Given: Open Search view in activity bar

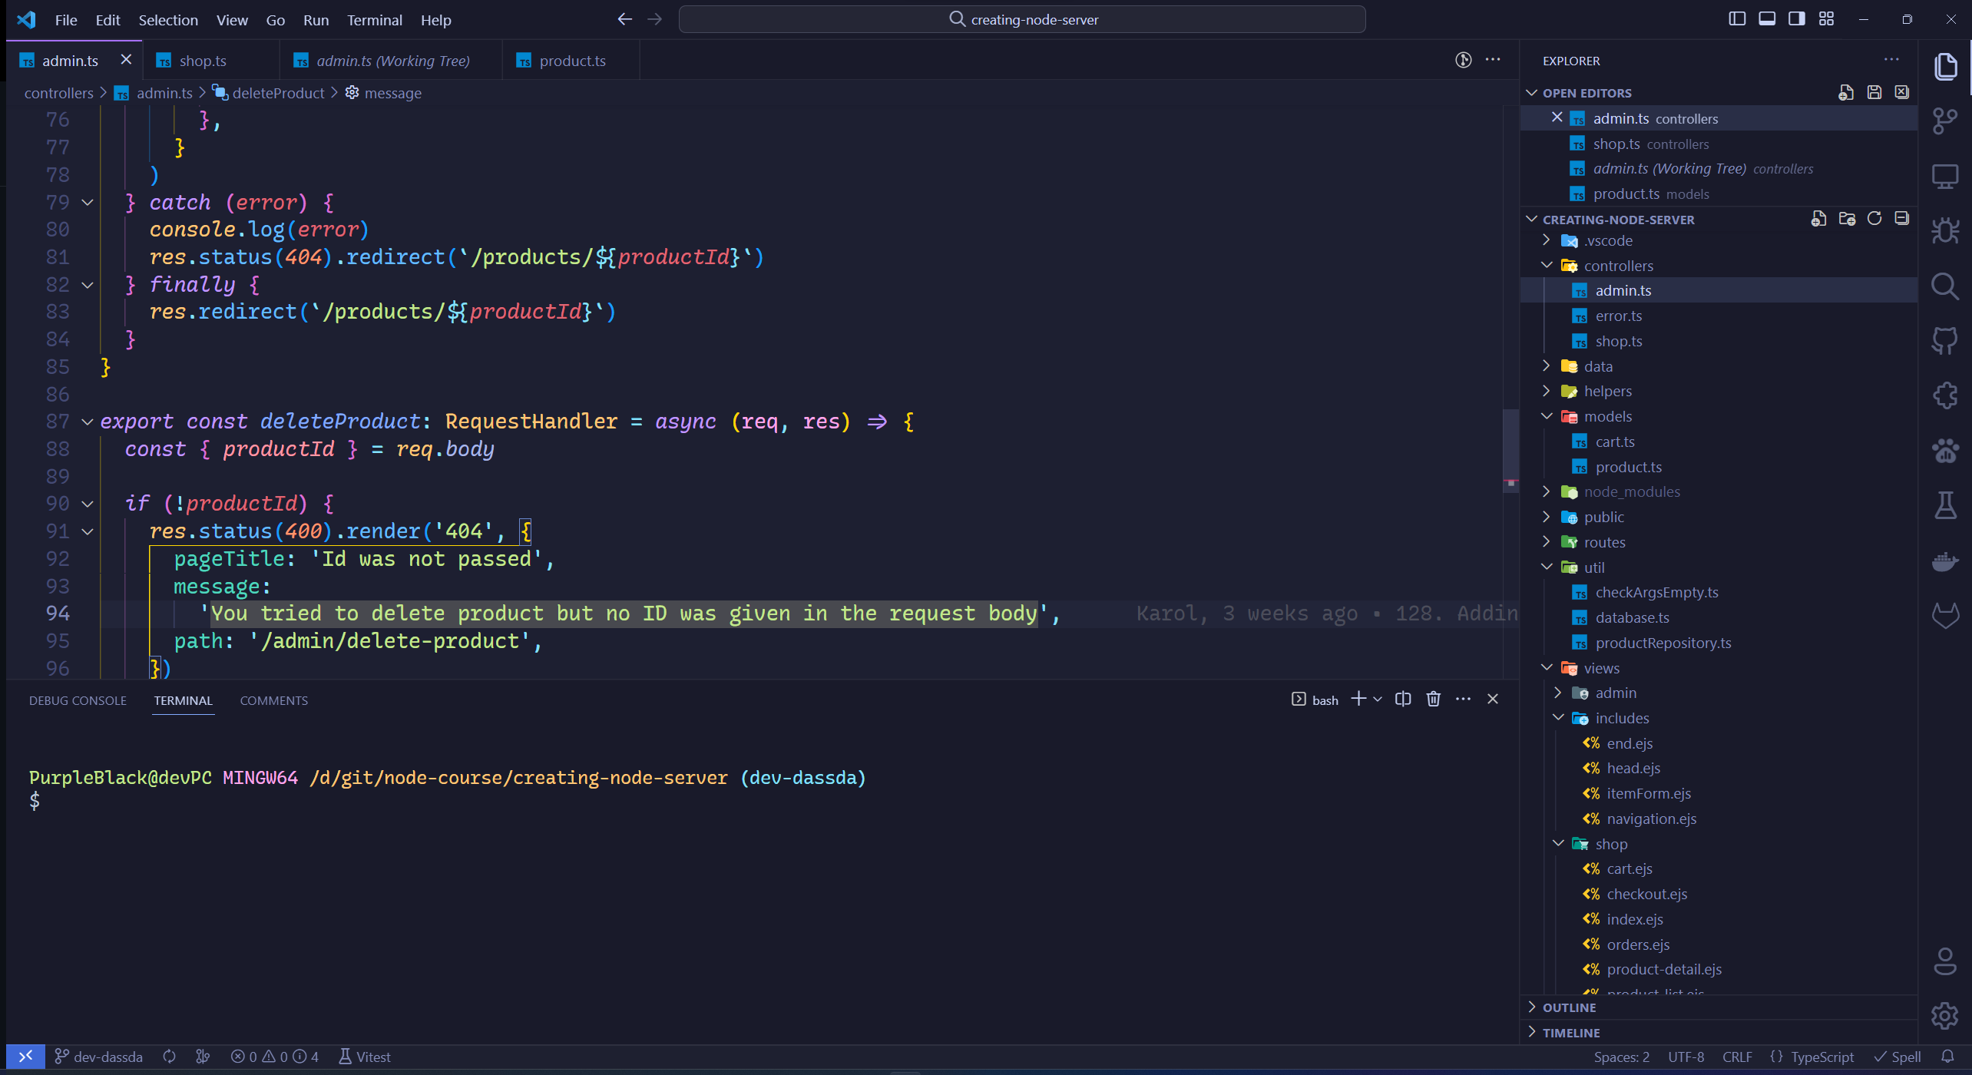Looking at the screenshot, I should (x=1945, y=286).
